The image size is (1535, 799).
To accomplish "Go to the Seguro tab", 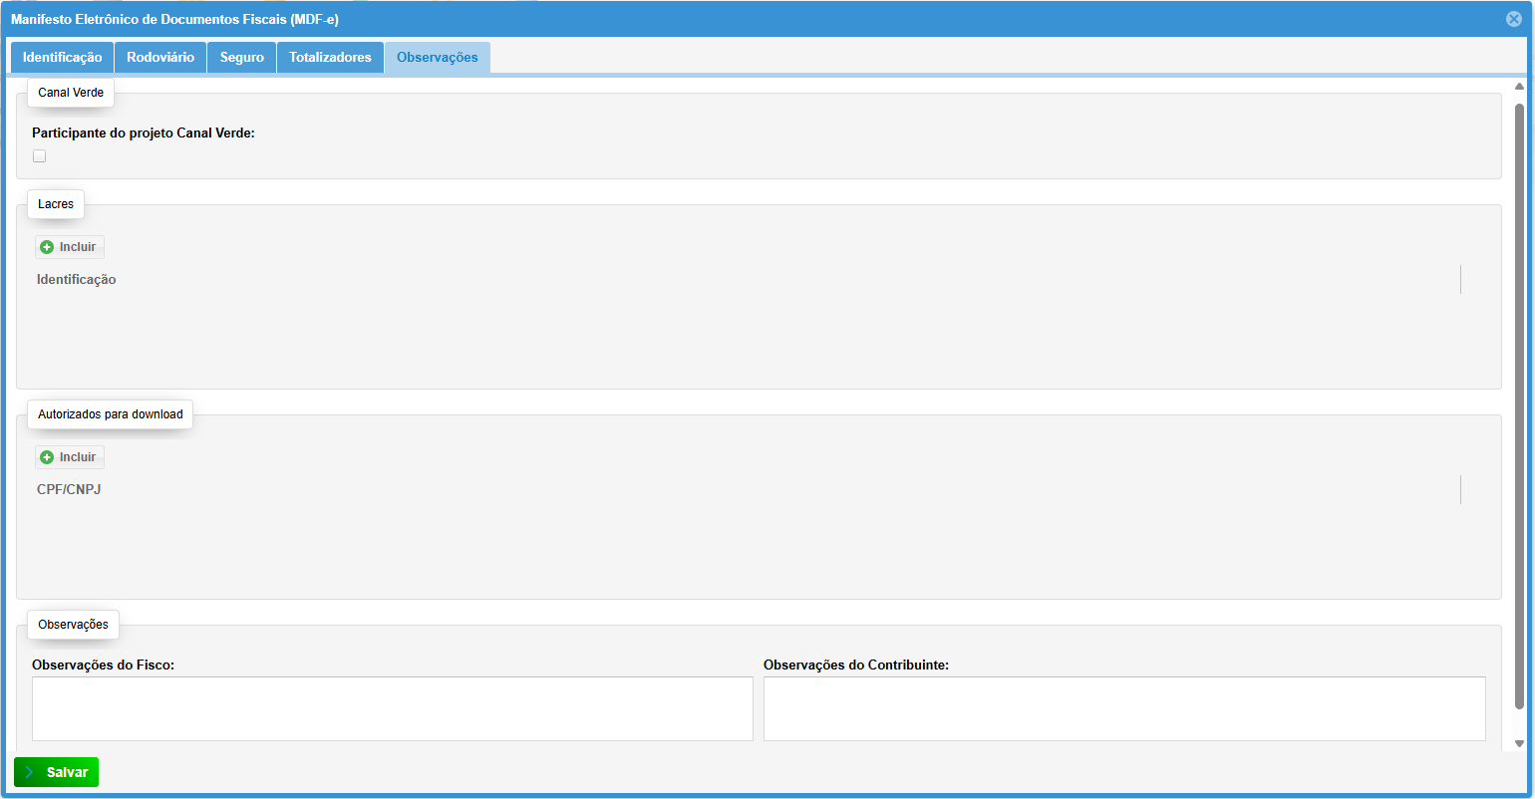I will pos(241,58).
